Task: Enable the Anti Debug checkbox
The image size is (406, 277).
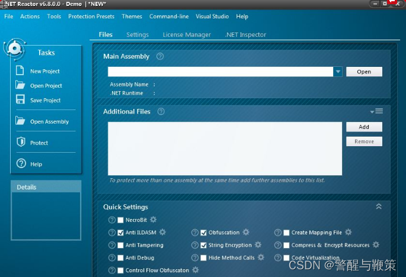Action: (120, 257)
